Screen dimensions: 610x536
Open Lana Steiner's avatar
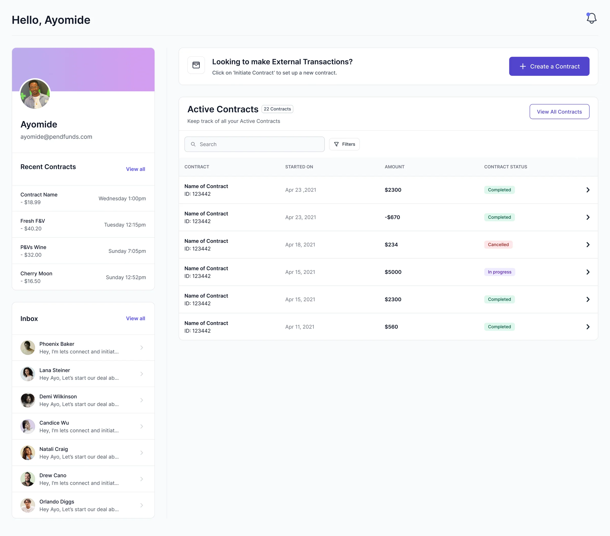[x=28, y=374]
